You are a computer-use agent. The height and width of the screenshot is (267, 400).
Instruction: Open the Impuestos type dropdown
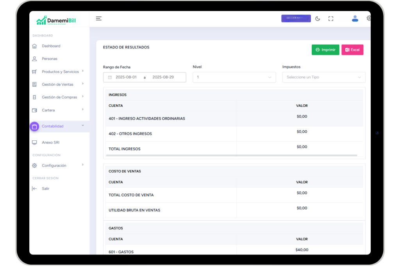(x=323, y=77)
